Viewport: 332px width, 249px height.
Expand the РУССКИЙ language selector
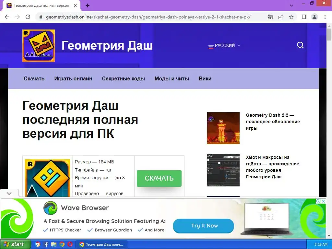[x=224, y=45]
